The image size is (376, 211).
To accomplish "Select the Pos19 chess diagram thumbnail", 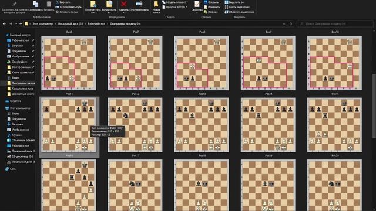I will coord(268,185).
